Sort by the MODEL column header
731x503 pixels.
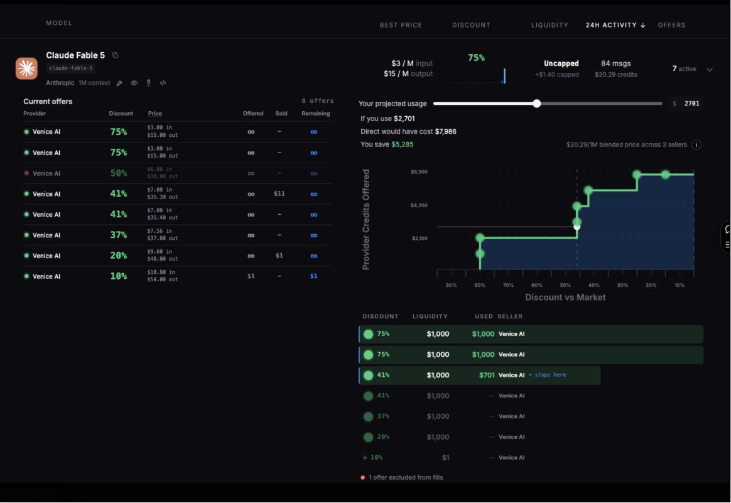click(59, 23)
